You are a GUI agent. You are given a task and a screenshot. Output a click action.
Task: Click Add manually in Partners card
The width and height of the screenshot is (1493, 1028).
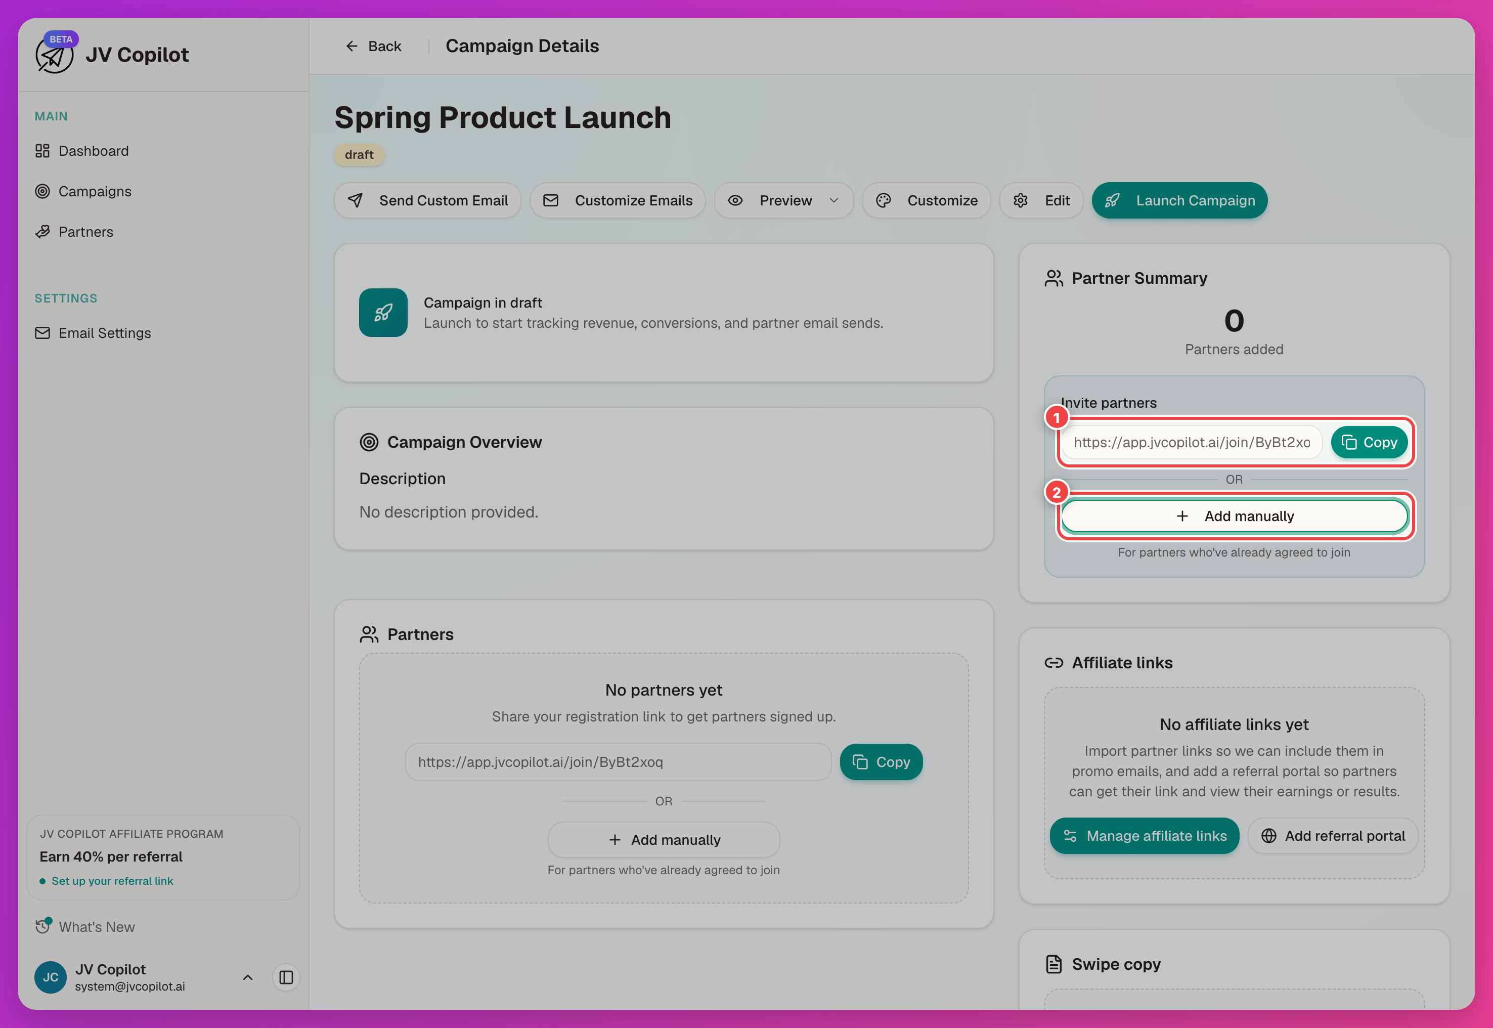(664, 840)
